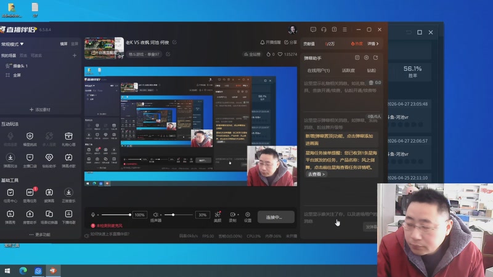493x277 pixels.
Task: Toggle 横屏 landscape orientation
Action: tap(64, 44)
